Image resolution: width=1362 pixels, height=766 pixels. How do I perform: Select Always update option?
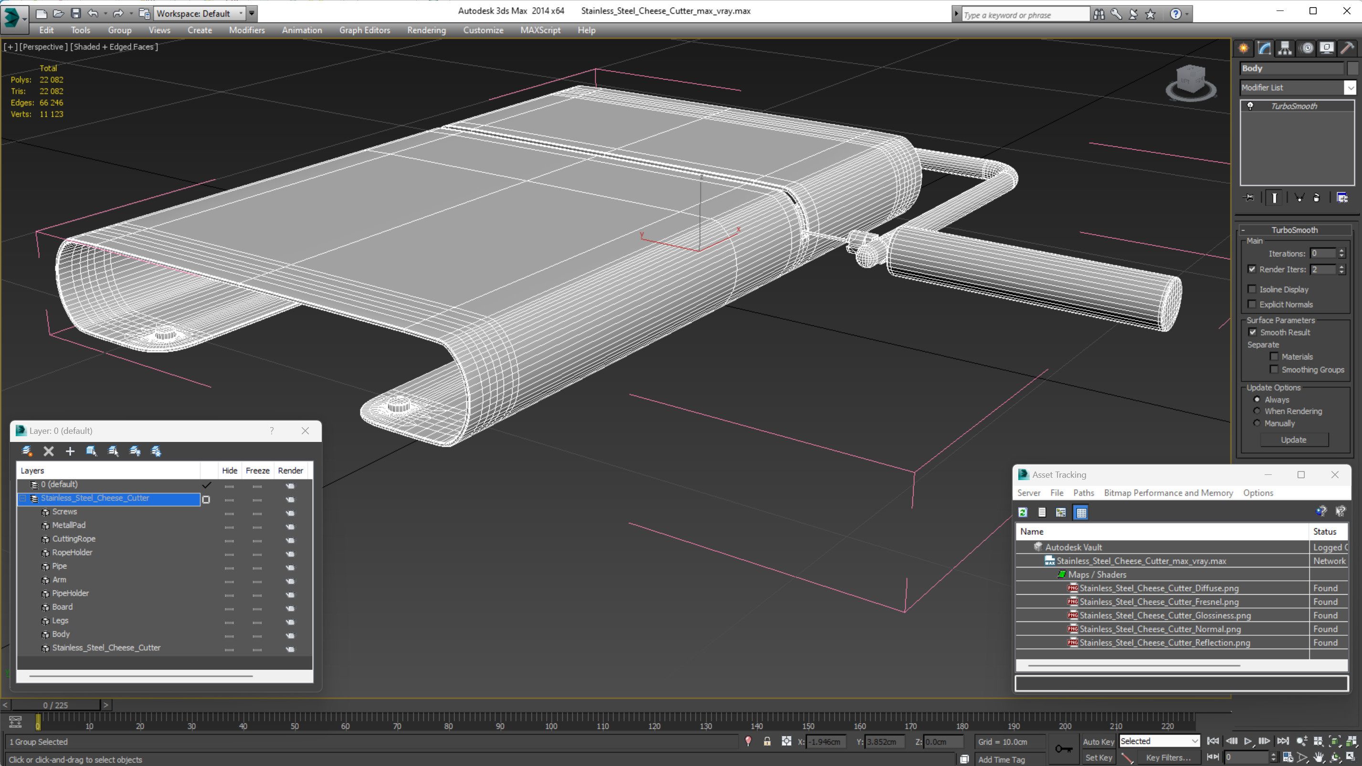click(x=1257, y=399)
